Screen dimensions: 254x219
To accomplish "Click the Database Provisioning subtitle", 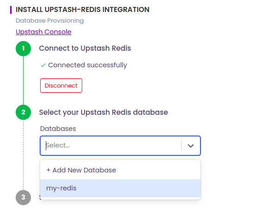I will tap(50, 21).
